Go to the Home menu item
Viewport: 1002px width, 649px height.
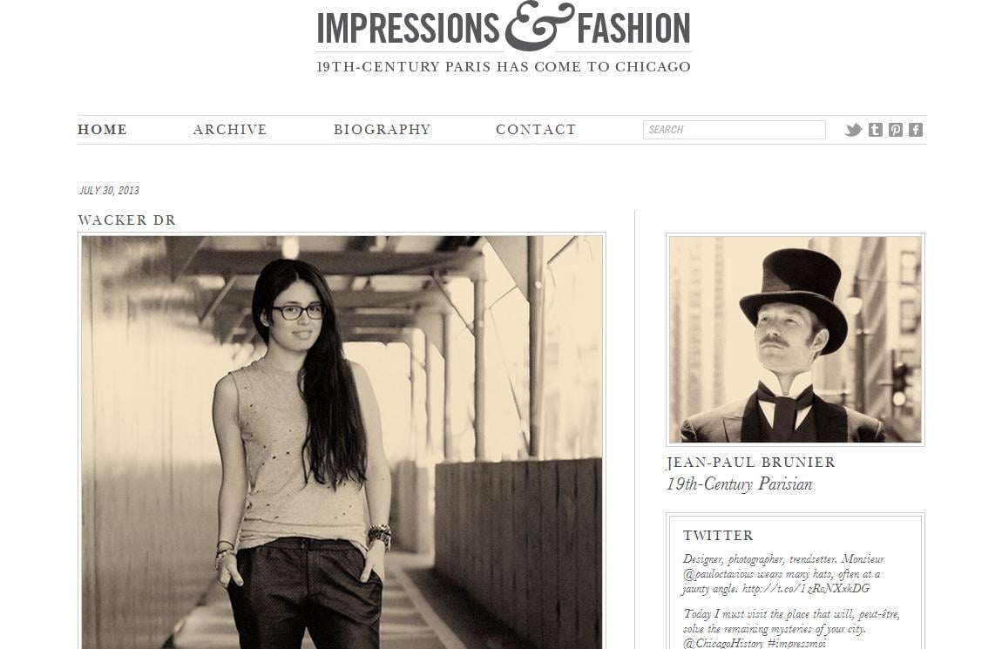[x=102, y=130]
